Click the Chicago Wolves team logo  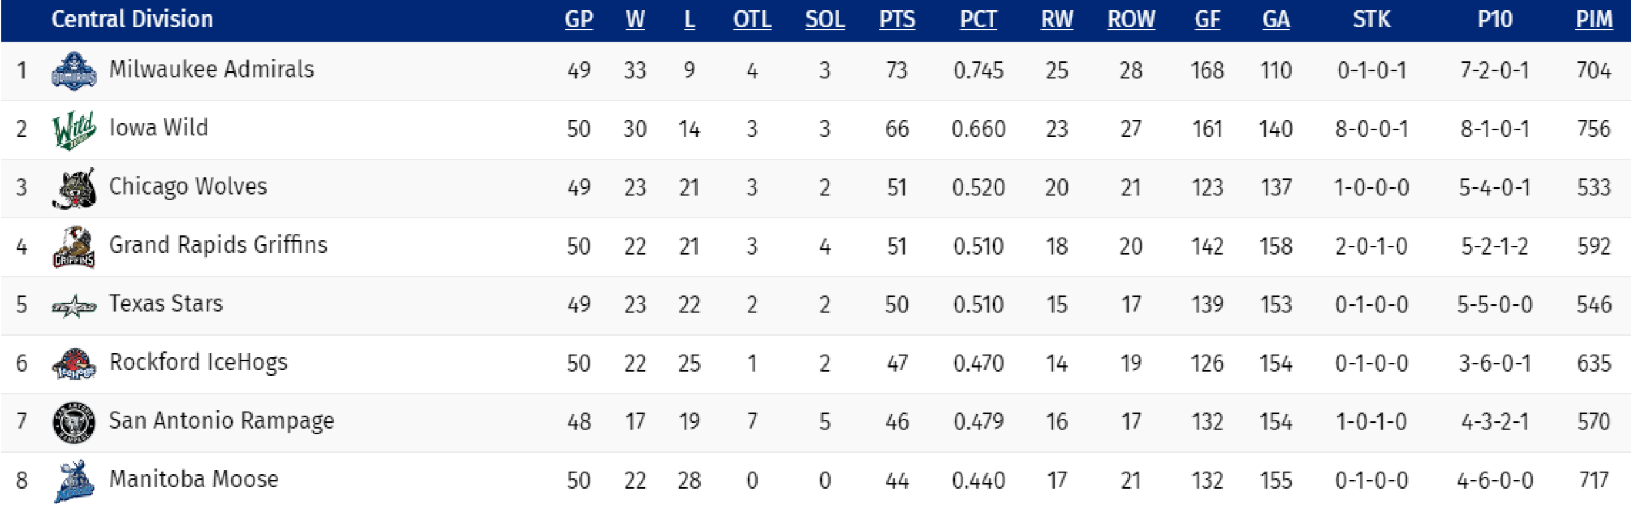pos(74,188)
